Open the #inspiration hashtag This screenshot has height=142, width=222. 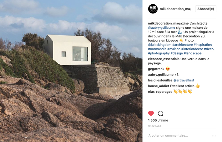[x=203, y=45]
